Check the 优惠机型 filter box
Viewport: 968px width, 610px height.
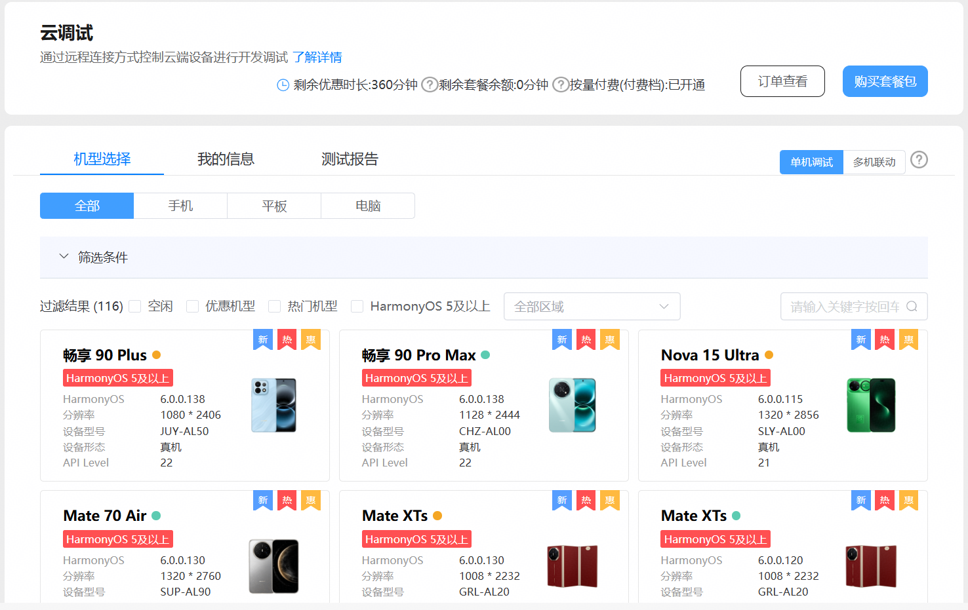[x=193, y=307]
